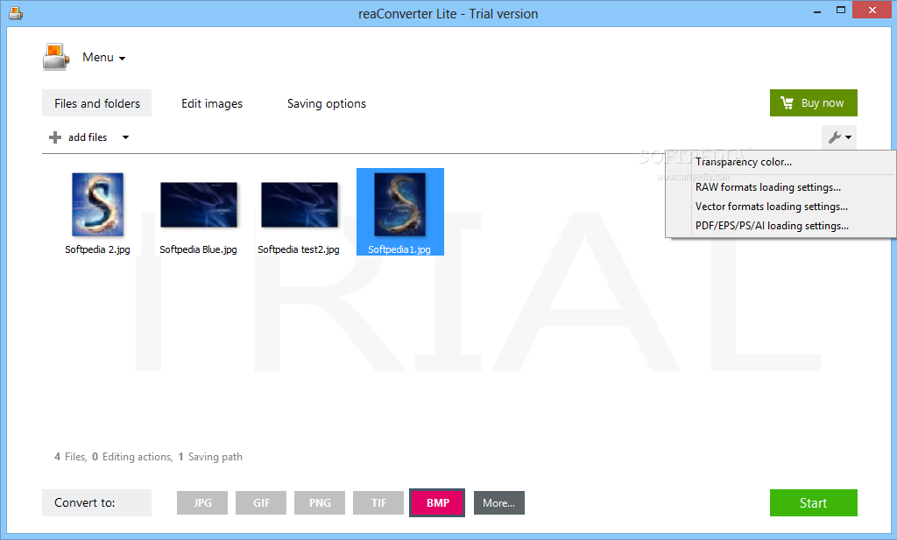Open the Menu dropdown
This screenshot has height=540, width=897.
click(103, 57)
